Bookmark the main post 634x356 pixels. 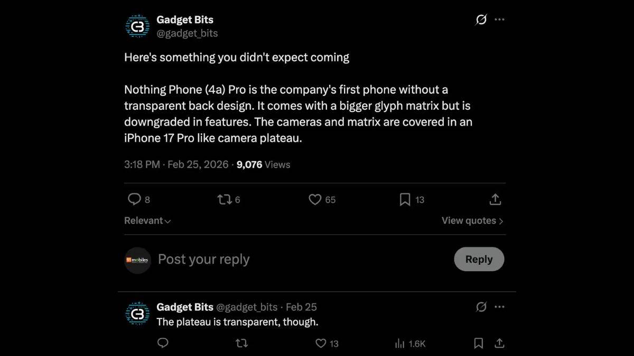coord(405,199)
